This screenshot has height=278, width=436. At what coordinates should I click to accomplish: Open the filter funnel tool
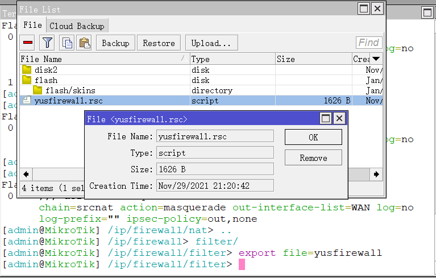(x=47, y=43)
